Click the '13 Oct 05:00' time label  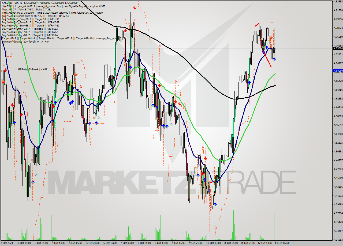click(x=282, y=243)
